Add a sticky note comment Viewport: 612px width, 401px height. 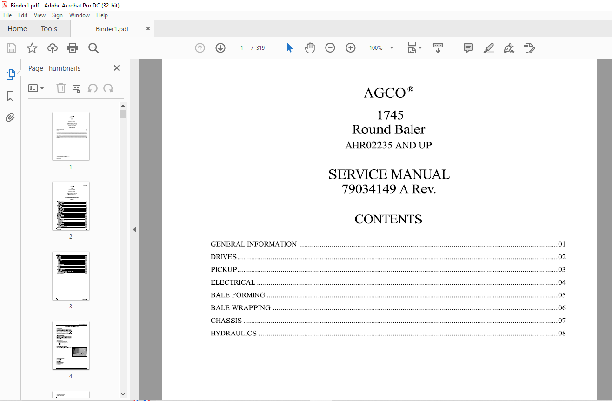468,48
